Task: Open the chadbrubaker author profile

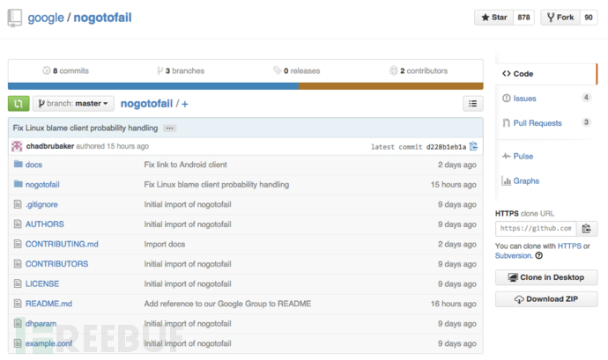Action: (50, 146)
